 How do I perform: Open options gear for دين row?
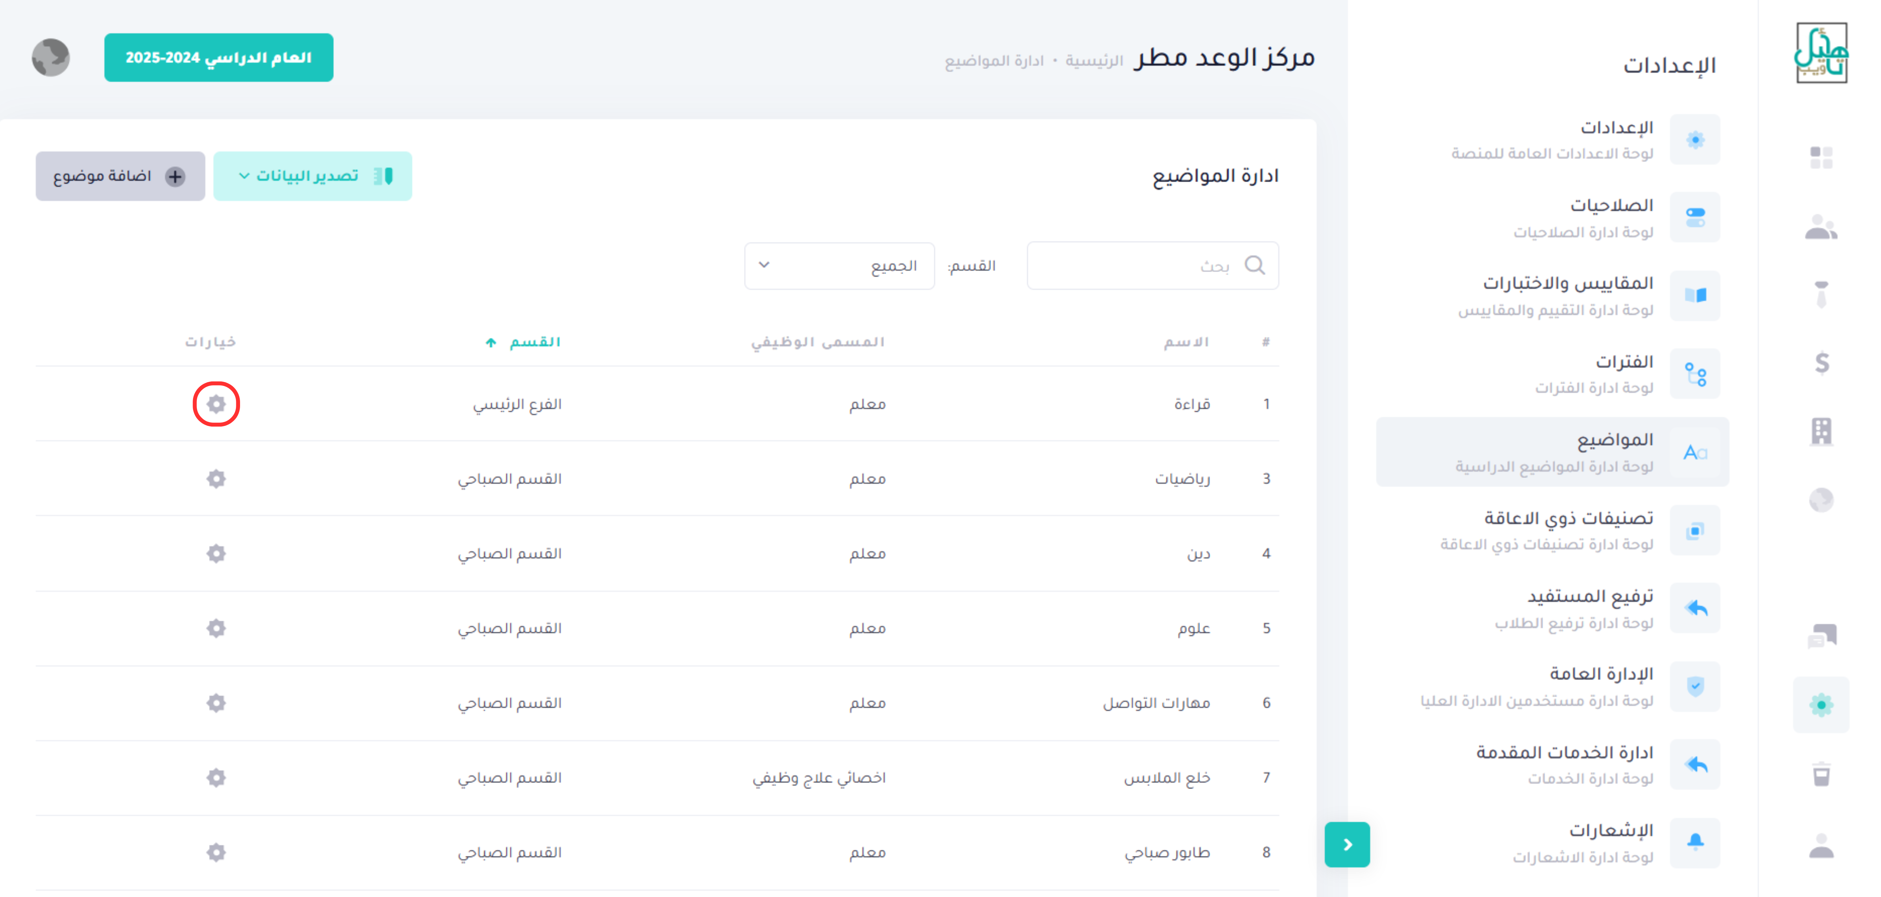(x=216, y=553)
